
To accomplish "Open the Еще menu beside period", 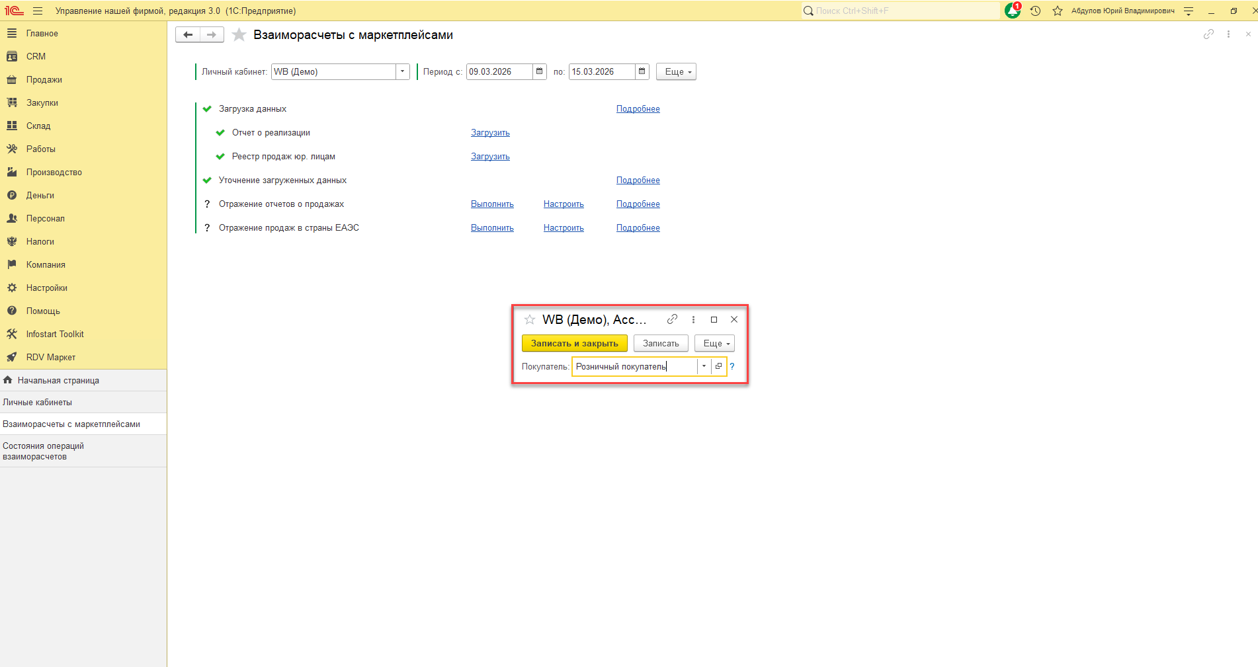I will pyautogui.click(x=676, y=71).
